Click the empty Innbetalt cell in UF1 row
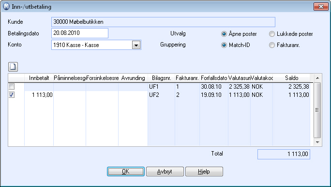The width and height of the screenshot is (331, 187). [39, 86]
